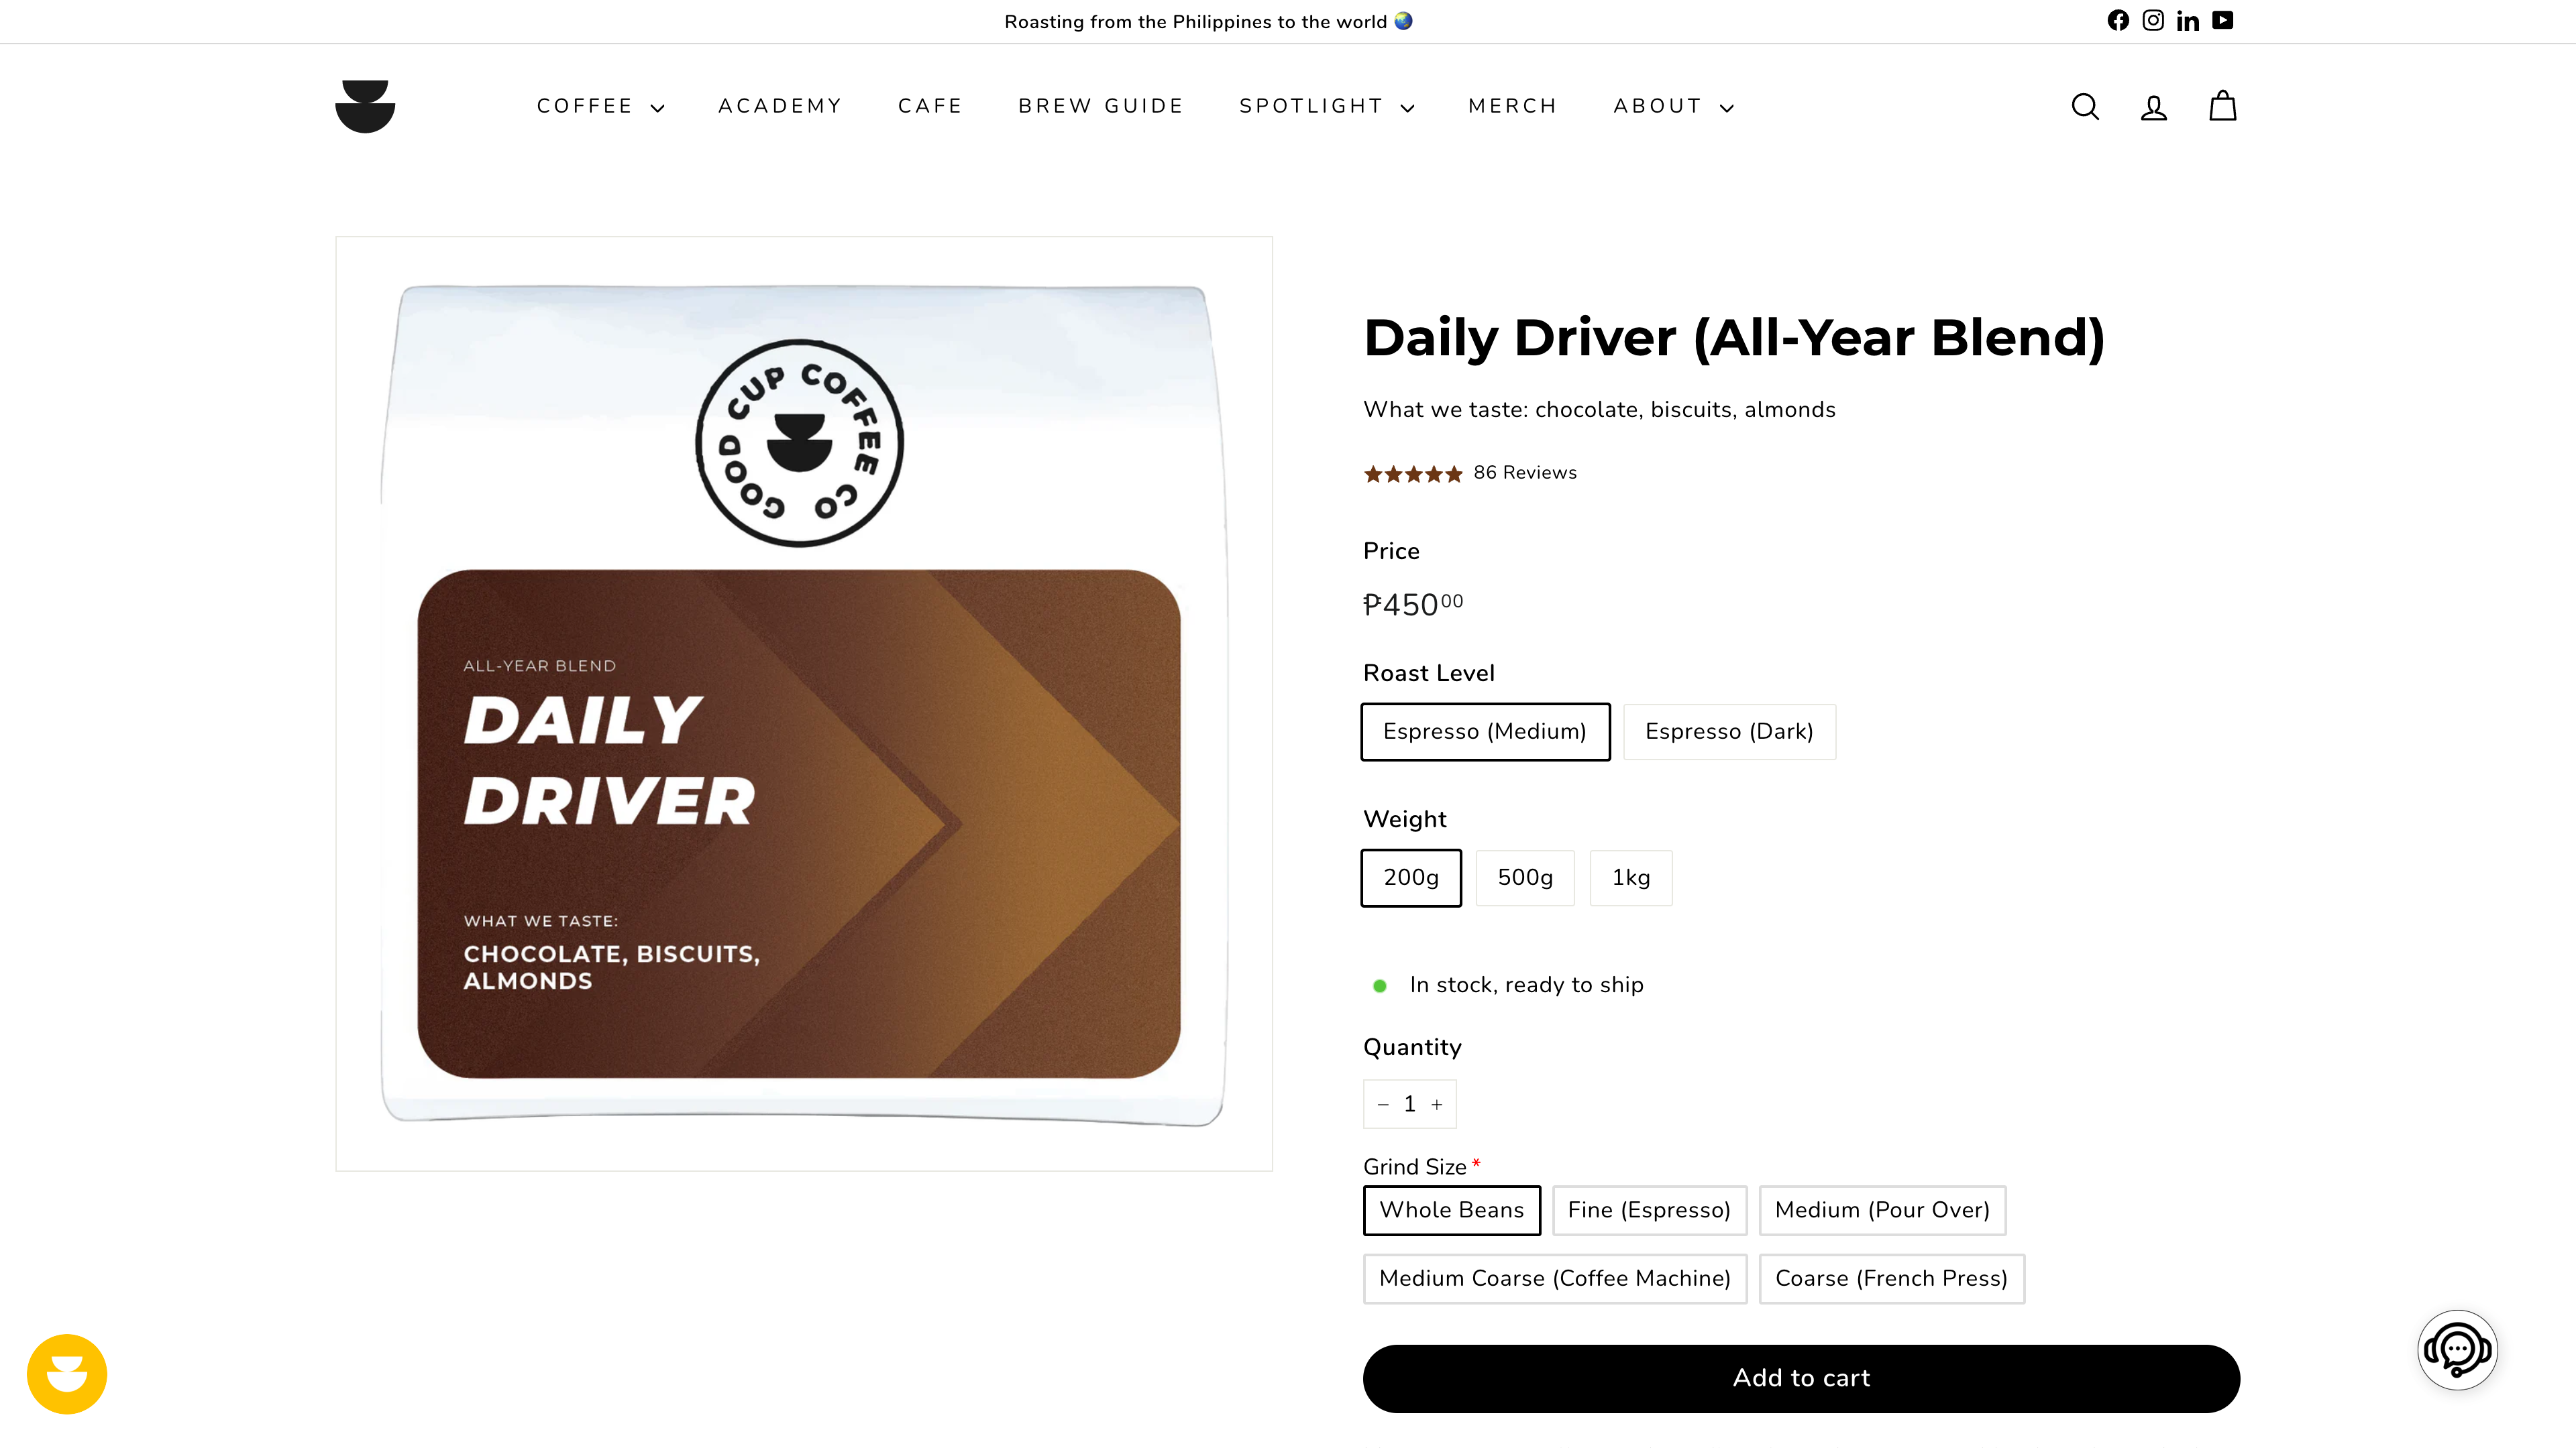
Task: Open the YouTube social icon
Action: (2222, 21)
